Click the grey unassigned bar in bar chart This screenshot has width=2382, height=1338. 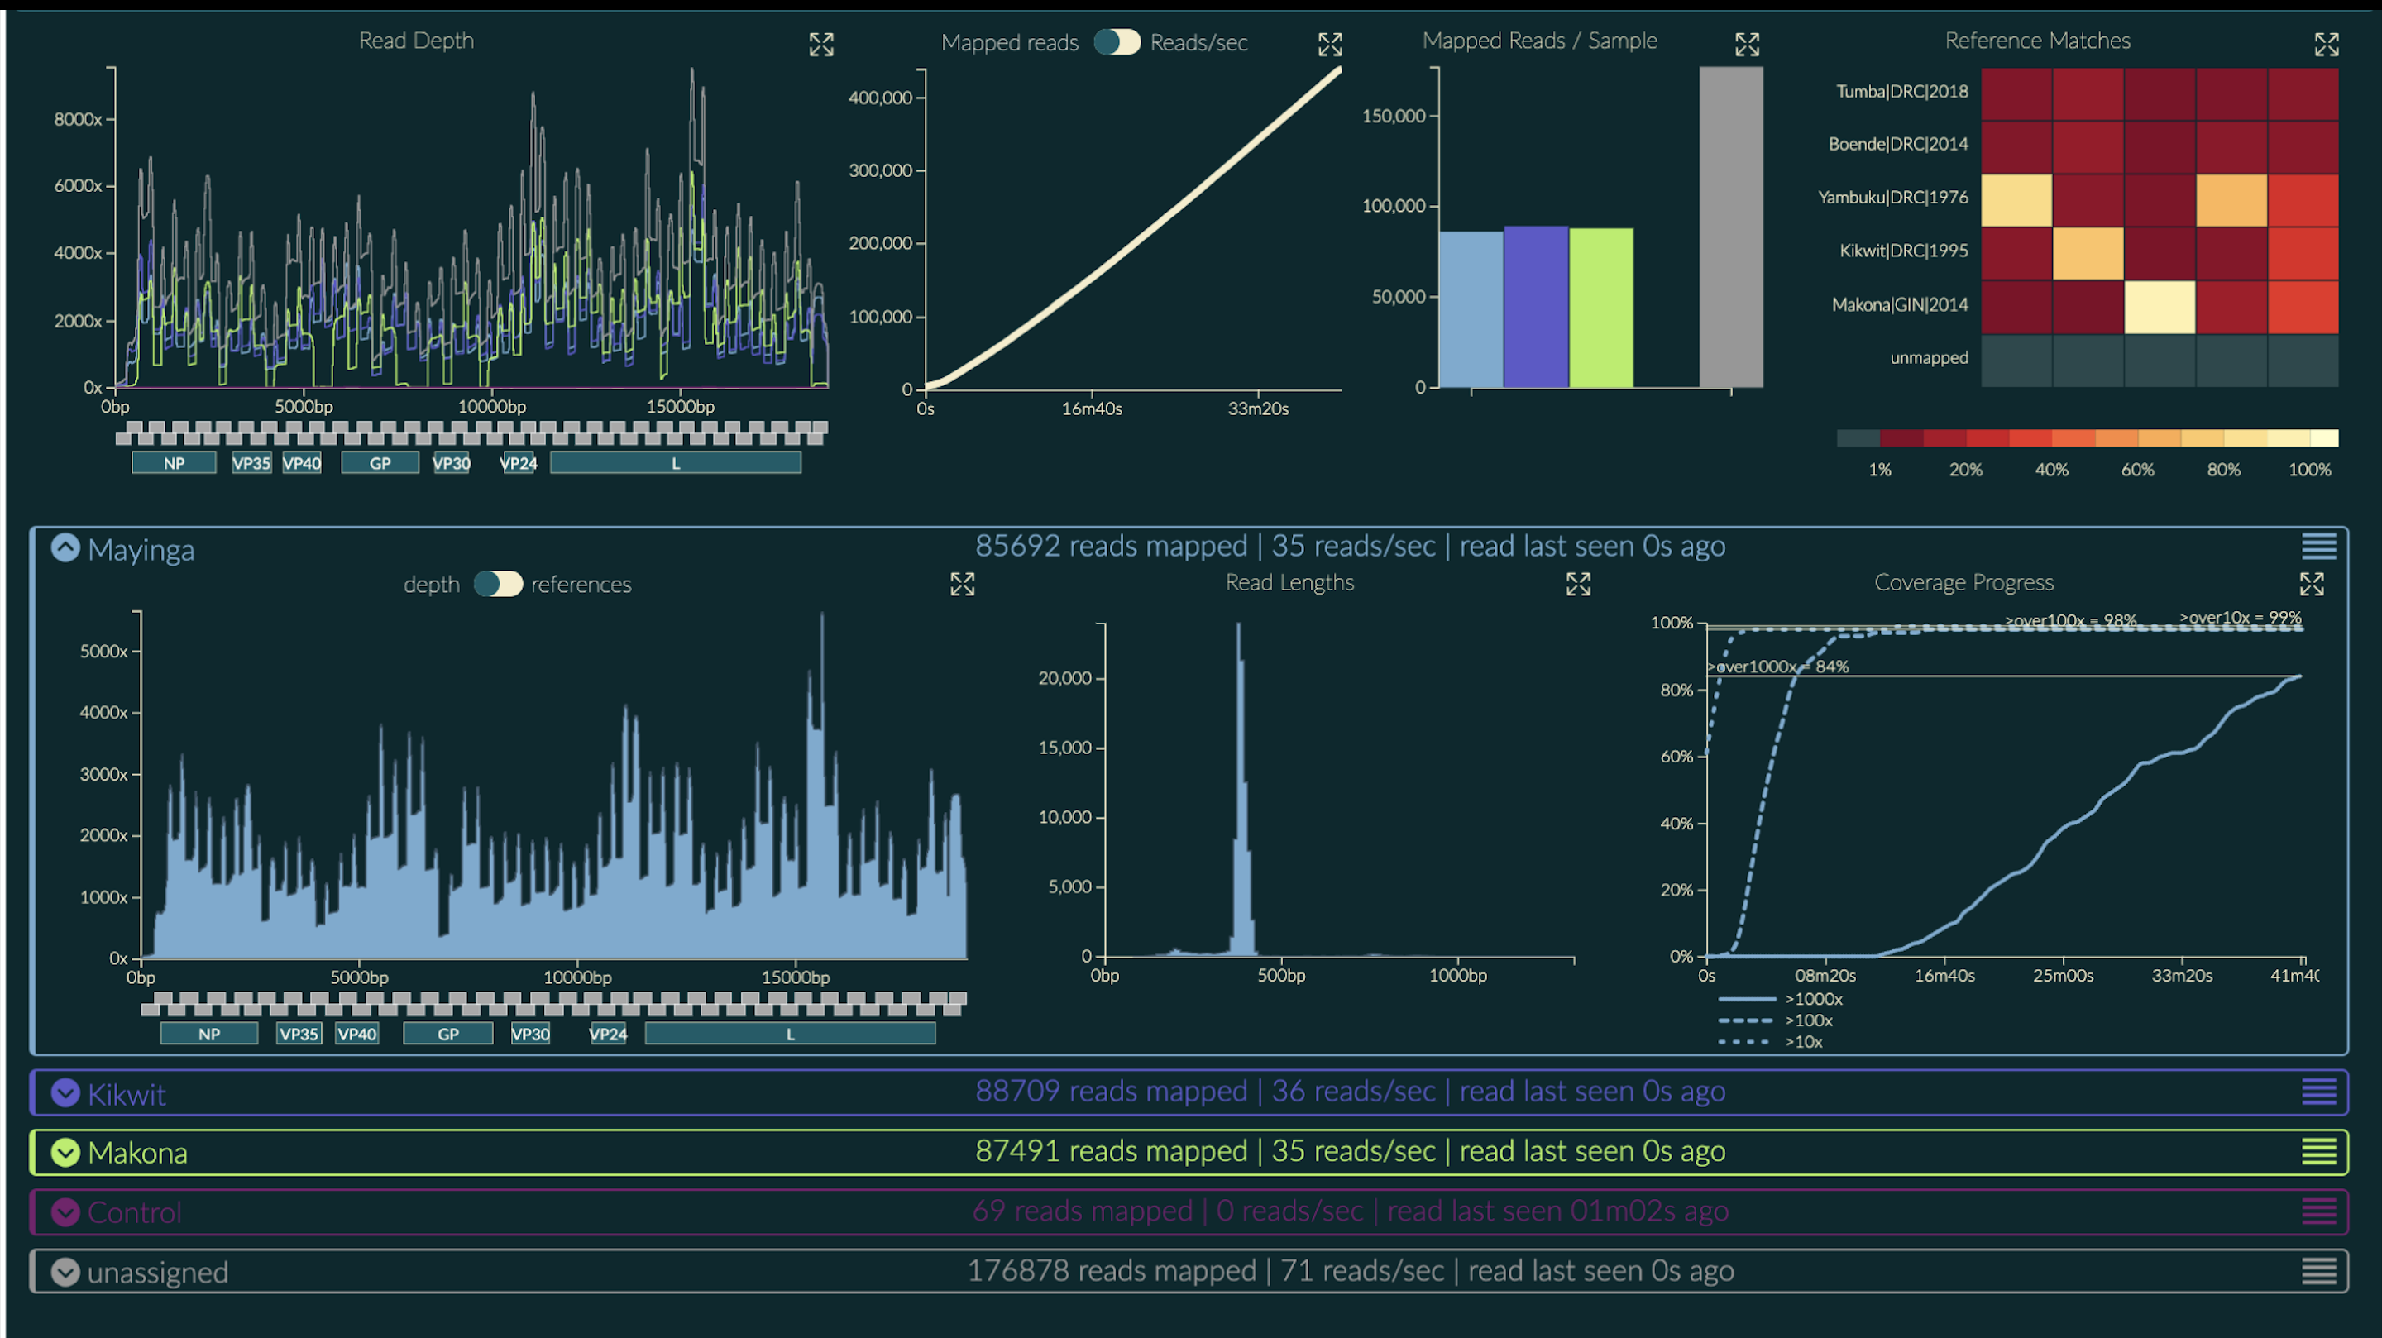(x=1730, y=227)
